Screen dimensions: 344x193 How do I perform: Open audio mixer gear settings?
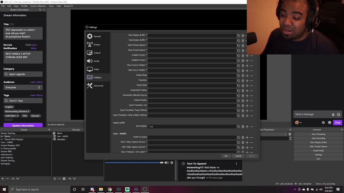[172, 162]
